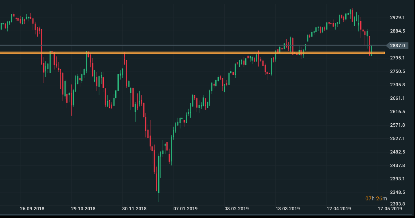415x218 pixels.
Task: Click the 2393.1 price axis label
Action: coord(397,179)
